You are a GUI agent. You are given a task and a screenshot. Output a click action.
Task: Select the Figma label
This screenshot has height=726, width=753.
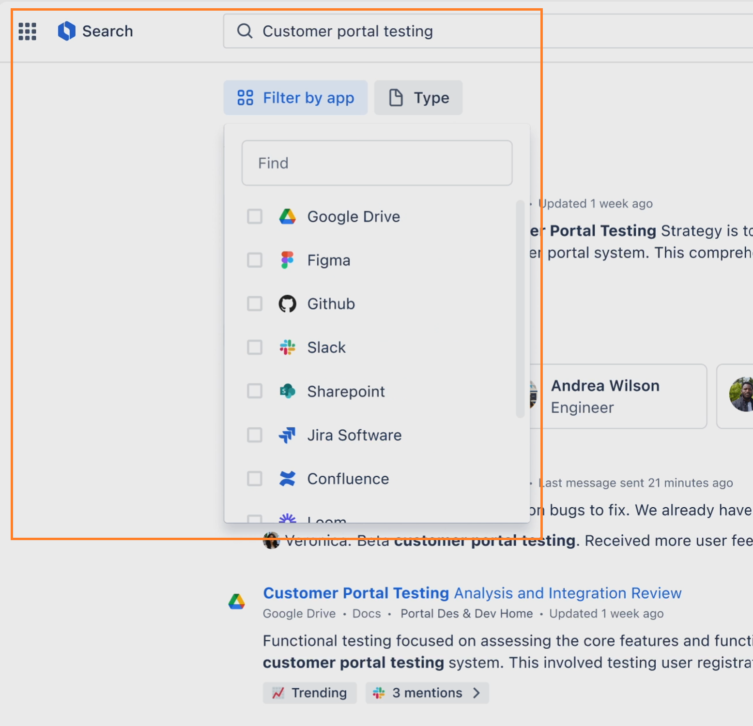pos(329,260)
